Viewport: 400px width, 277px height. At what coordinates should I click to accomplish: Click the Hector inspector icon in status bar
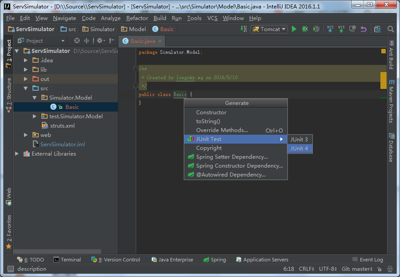[x=390, y=269]
